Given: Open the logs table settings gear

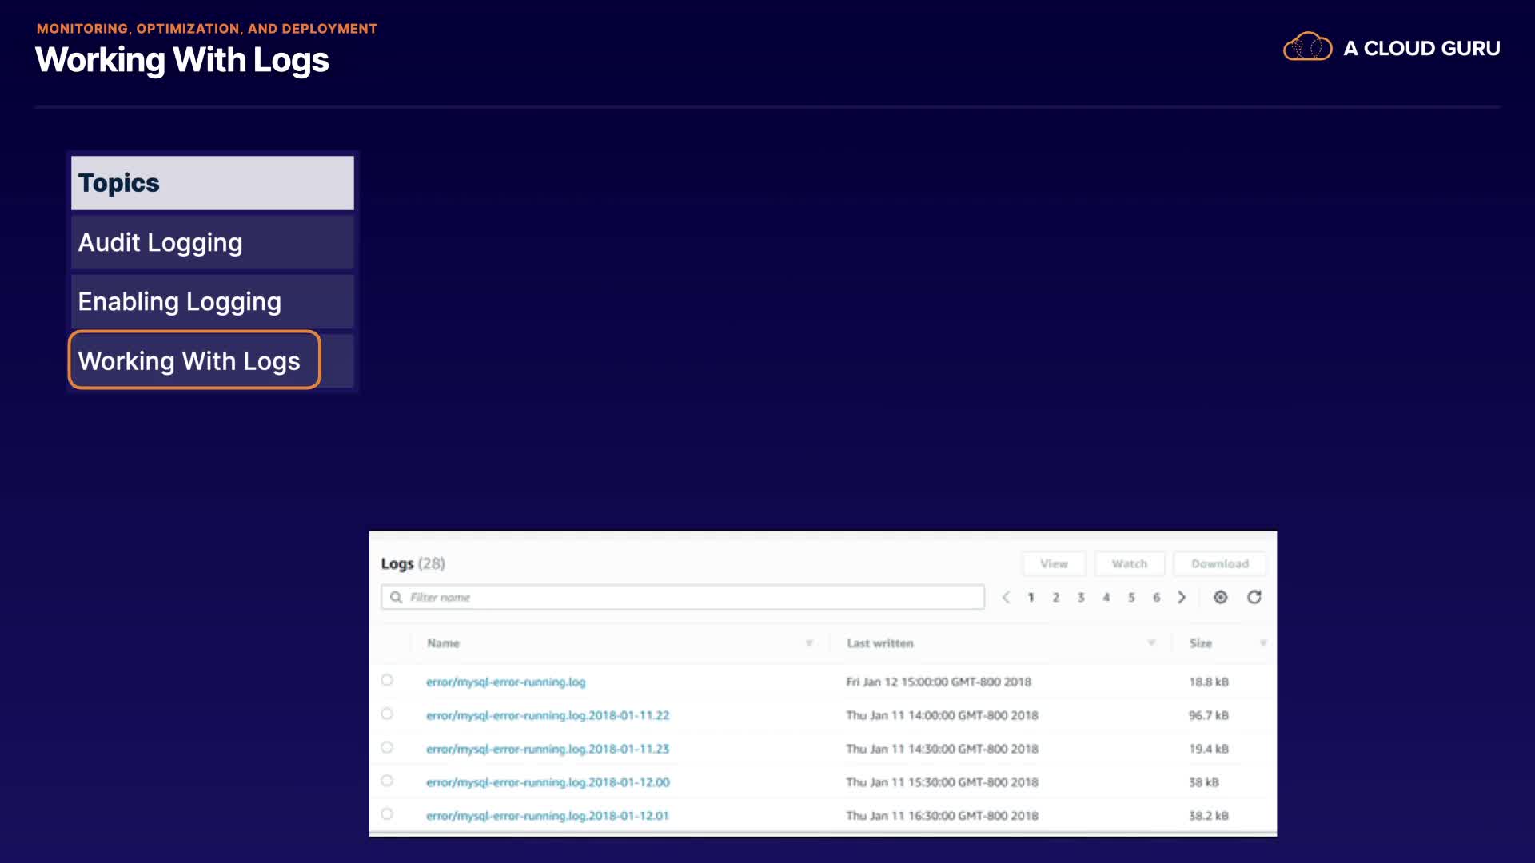Looking at the screenshot, I should tap(1220, 597).
